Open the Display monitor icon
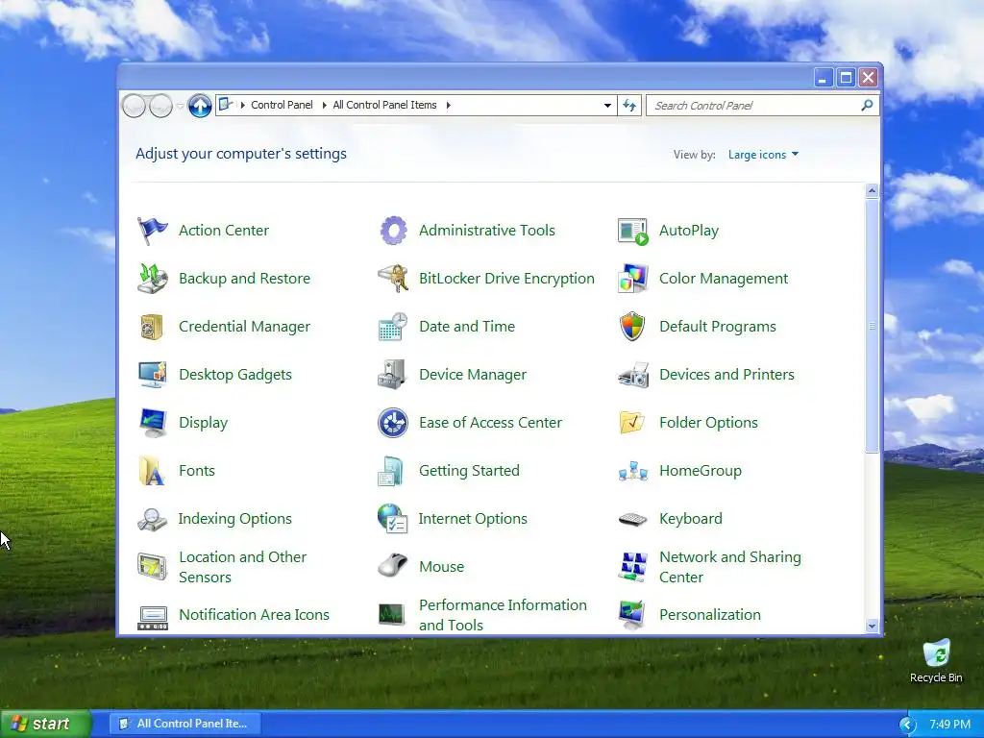984x738 pixels. (152, 423)
